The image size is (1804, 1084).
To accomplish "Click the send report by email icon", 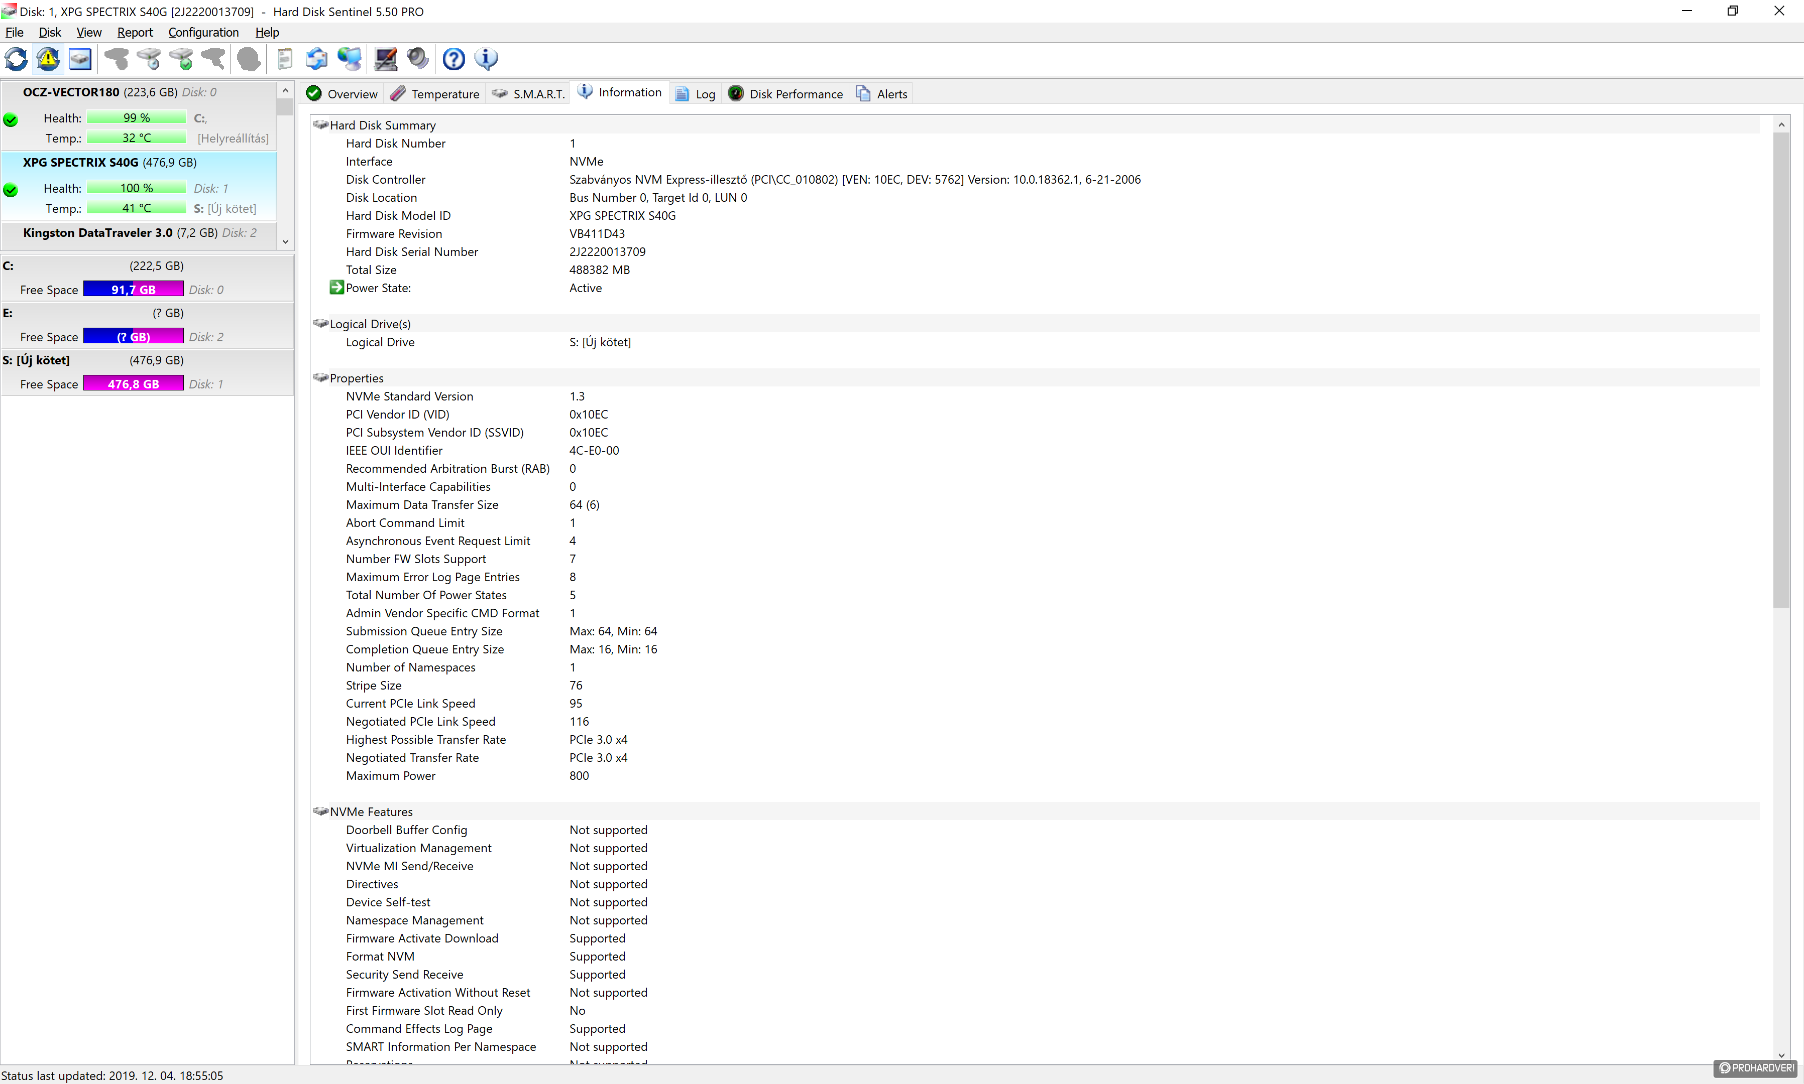I will 316,59.
